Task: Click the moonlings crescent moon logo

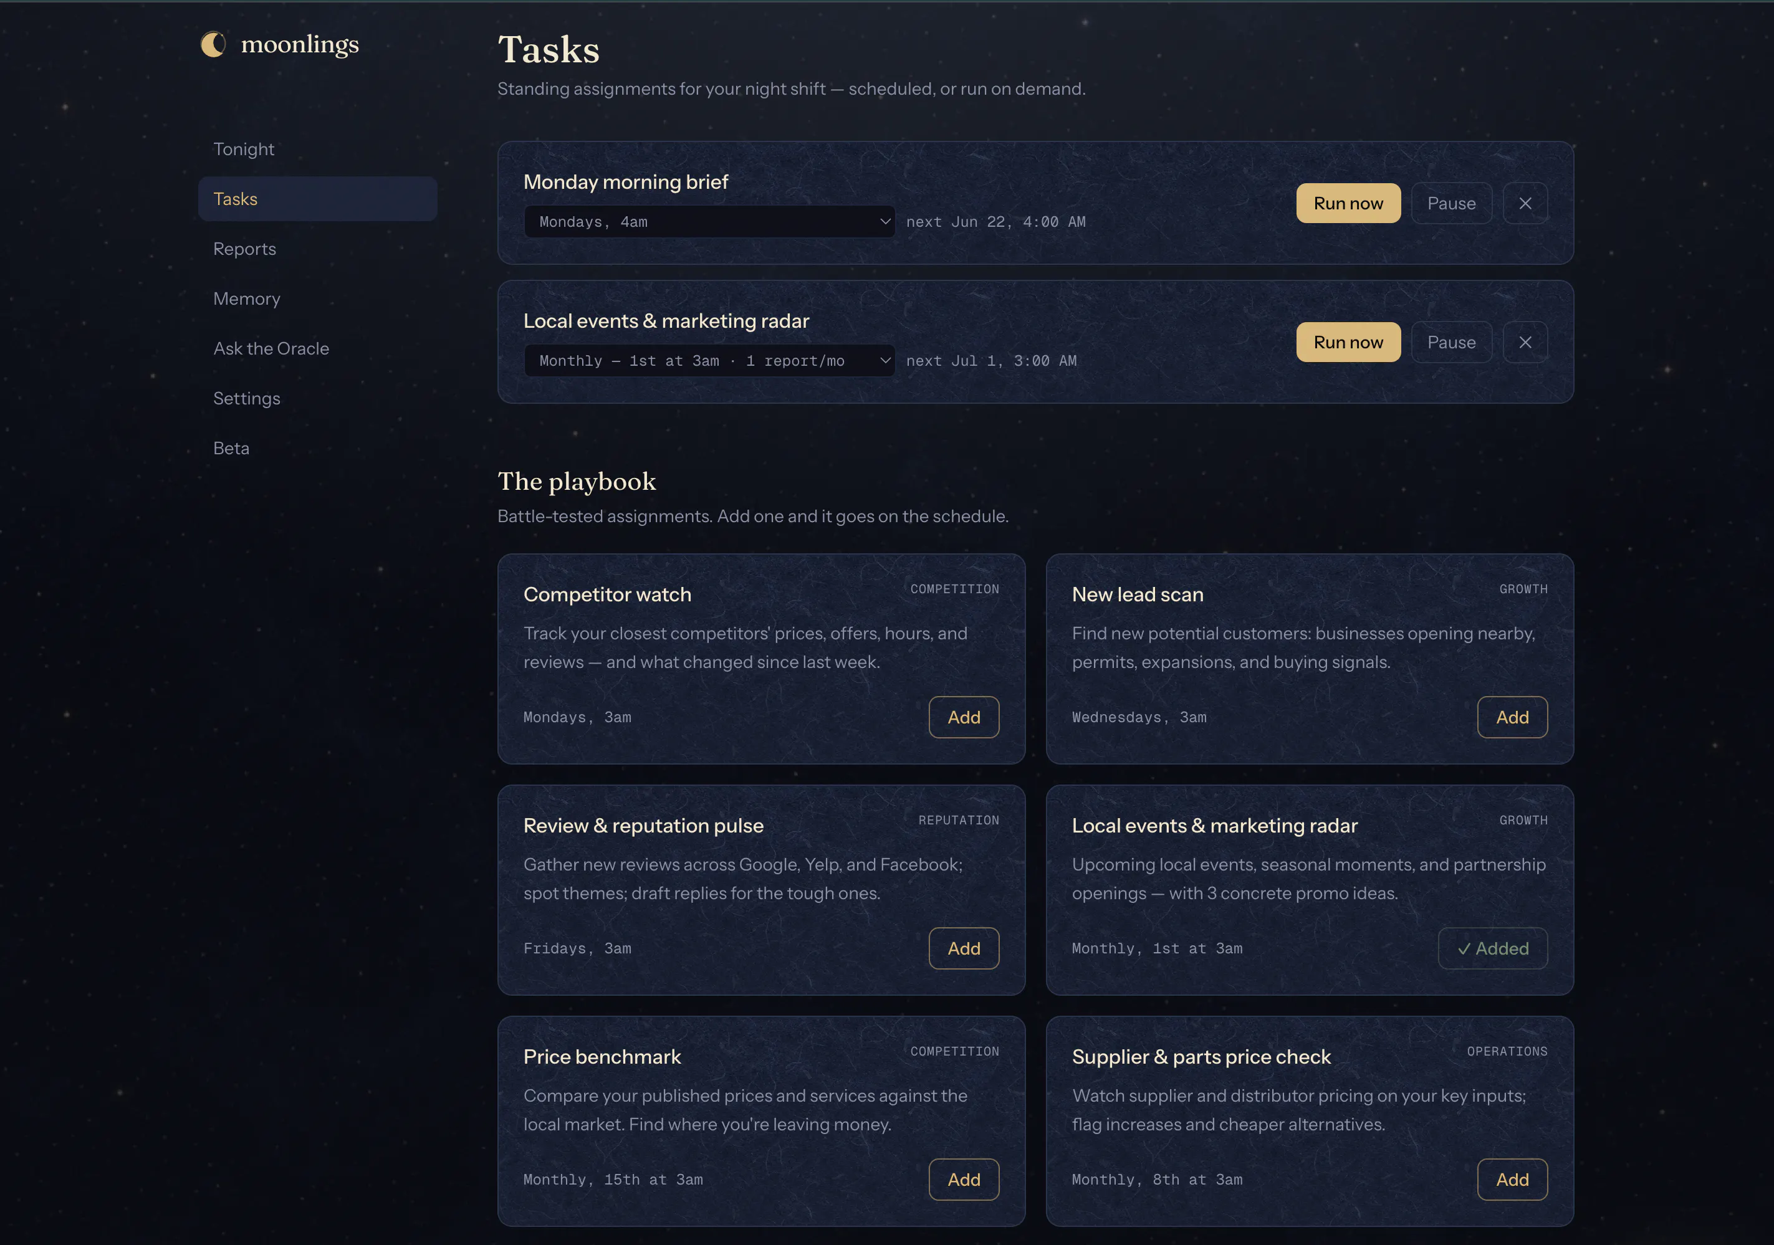Action: click(213, 44)
